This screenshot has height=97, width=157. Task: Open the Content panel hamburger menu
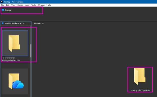(x=24, y=23)
